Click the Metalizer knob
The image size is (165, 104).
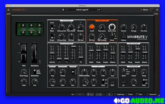pos(81,27)
